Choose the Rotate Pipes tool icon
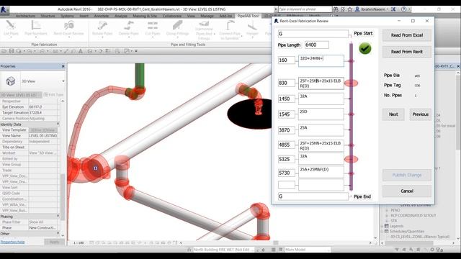461x259 pixels. (102, 25)
